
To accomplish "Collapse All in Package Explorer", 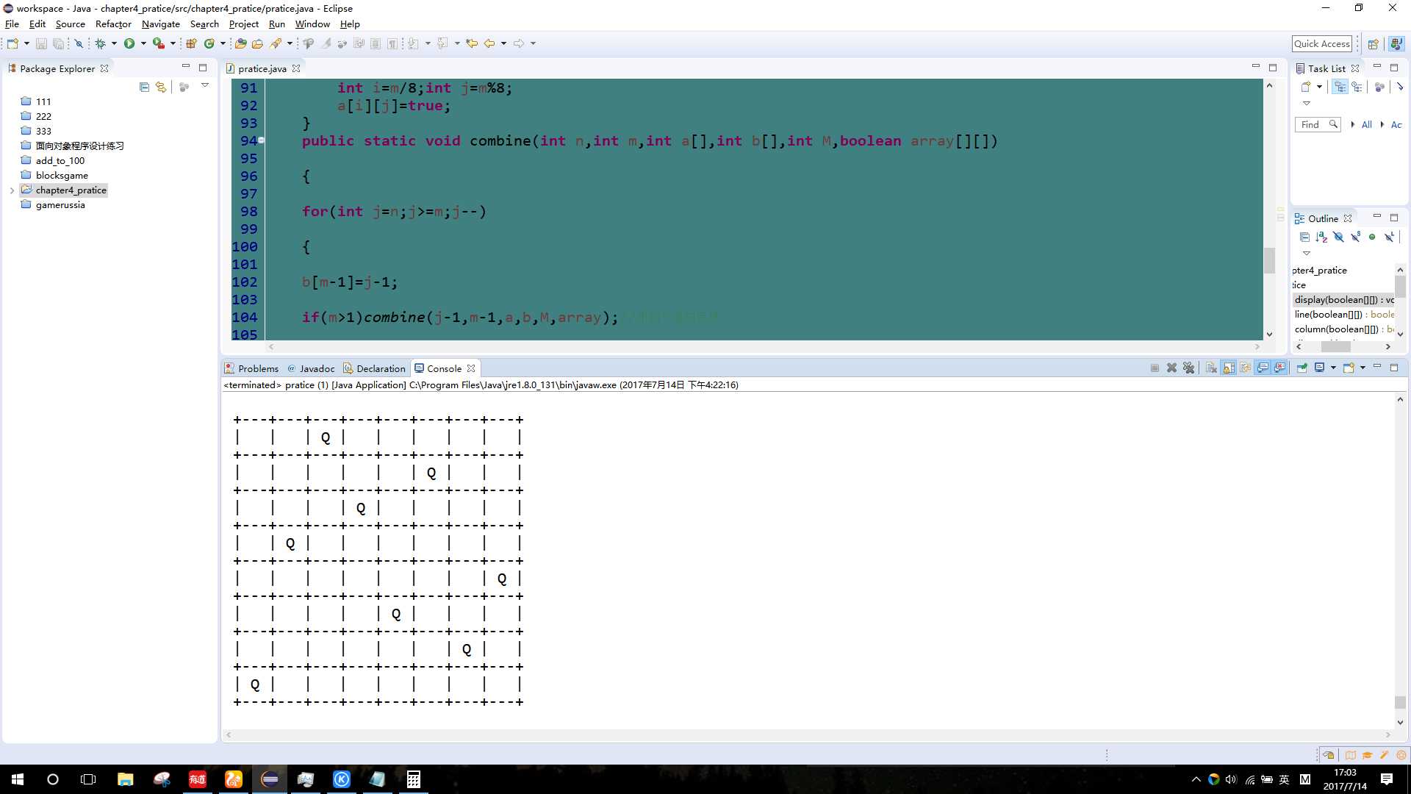I will (x=144, y=87).
